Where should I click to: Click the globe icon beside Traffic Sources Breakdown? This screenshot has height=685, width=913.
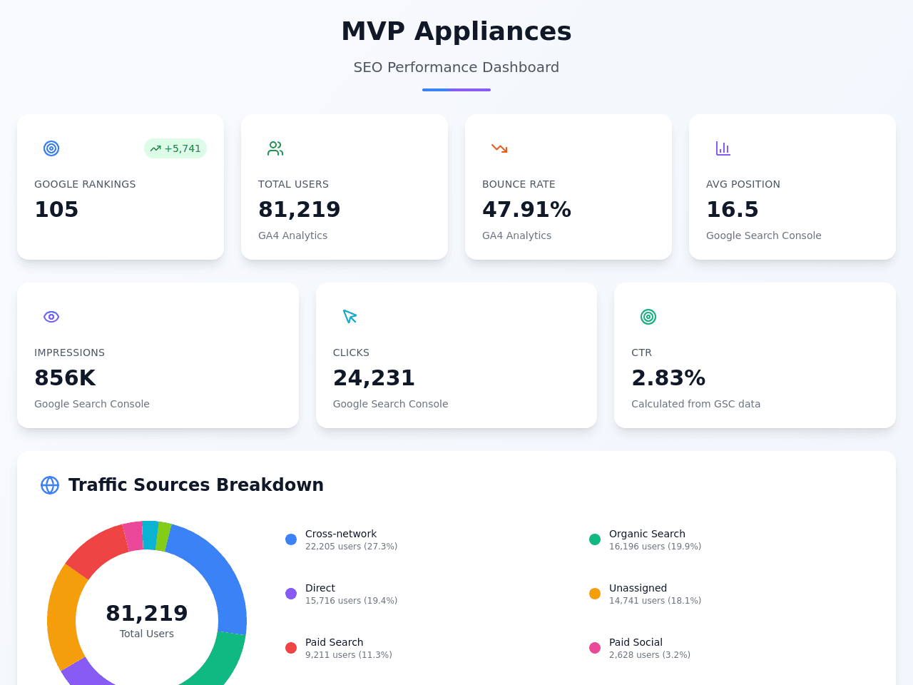[50, 485]
